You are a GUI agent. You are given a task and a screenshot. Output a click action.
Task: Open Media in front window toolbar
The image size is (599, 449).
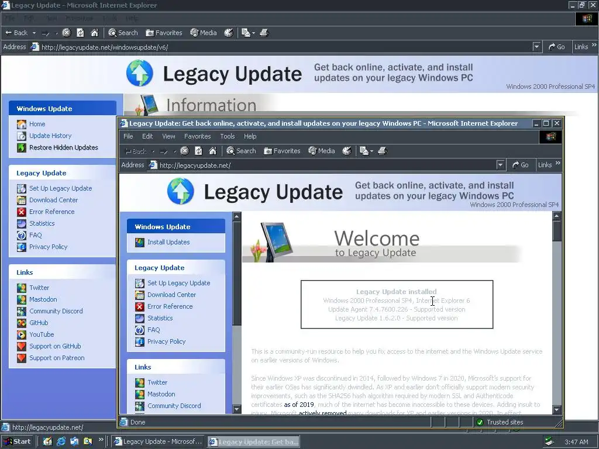pyautogui.click(x=322, y=151)
